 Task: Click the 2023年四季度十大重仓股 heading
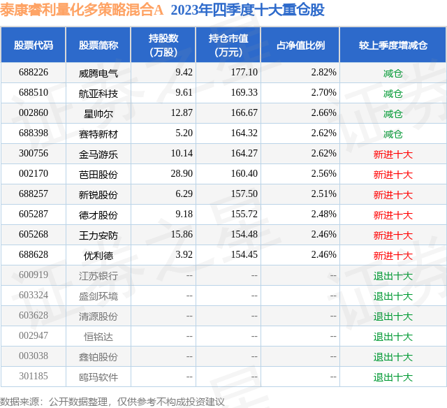pos(247,10)
